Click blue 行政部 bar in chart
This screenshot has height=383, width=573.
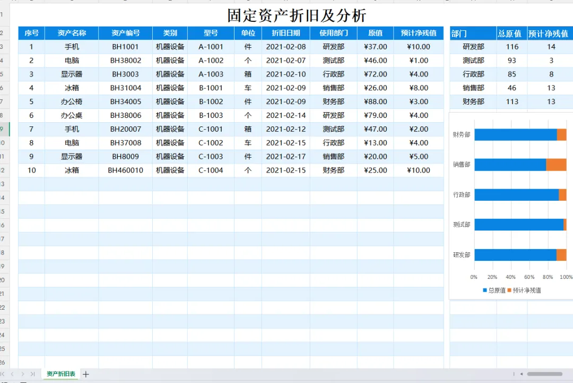click(517, 194)
